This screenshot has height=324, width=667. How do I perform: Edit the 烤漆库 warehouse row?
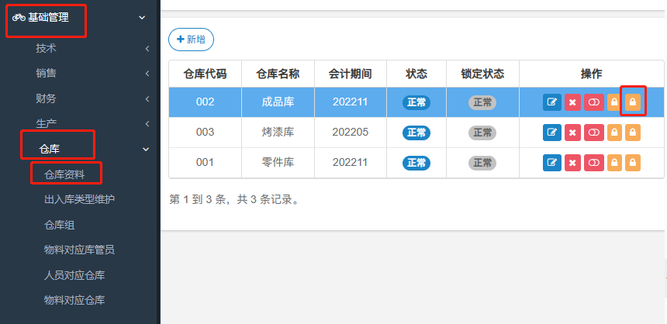tap(552, 133)
